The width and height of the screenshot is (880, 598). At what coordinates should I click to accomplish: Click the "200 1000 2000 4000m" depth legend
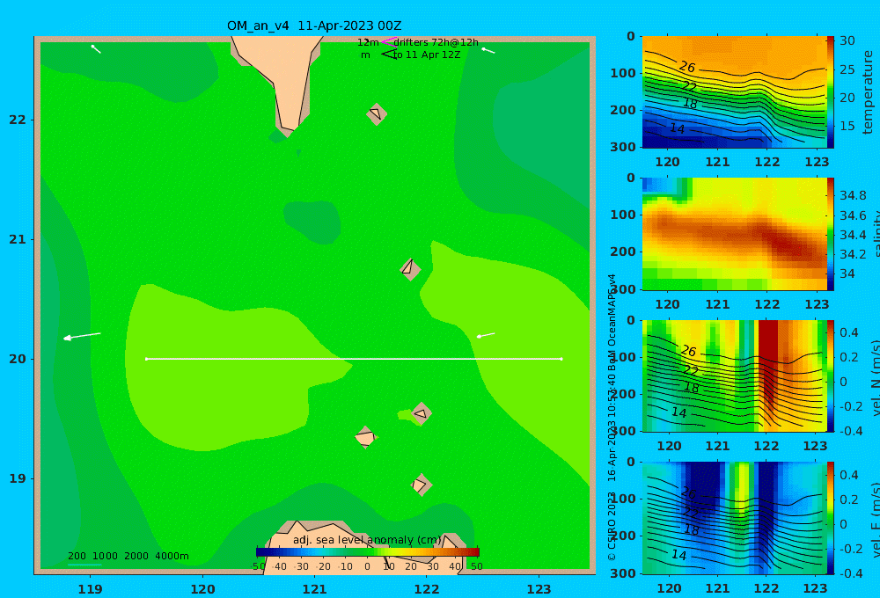click(128, 556)
